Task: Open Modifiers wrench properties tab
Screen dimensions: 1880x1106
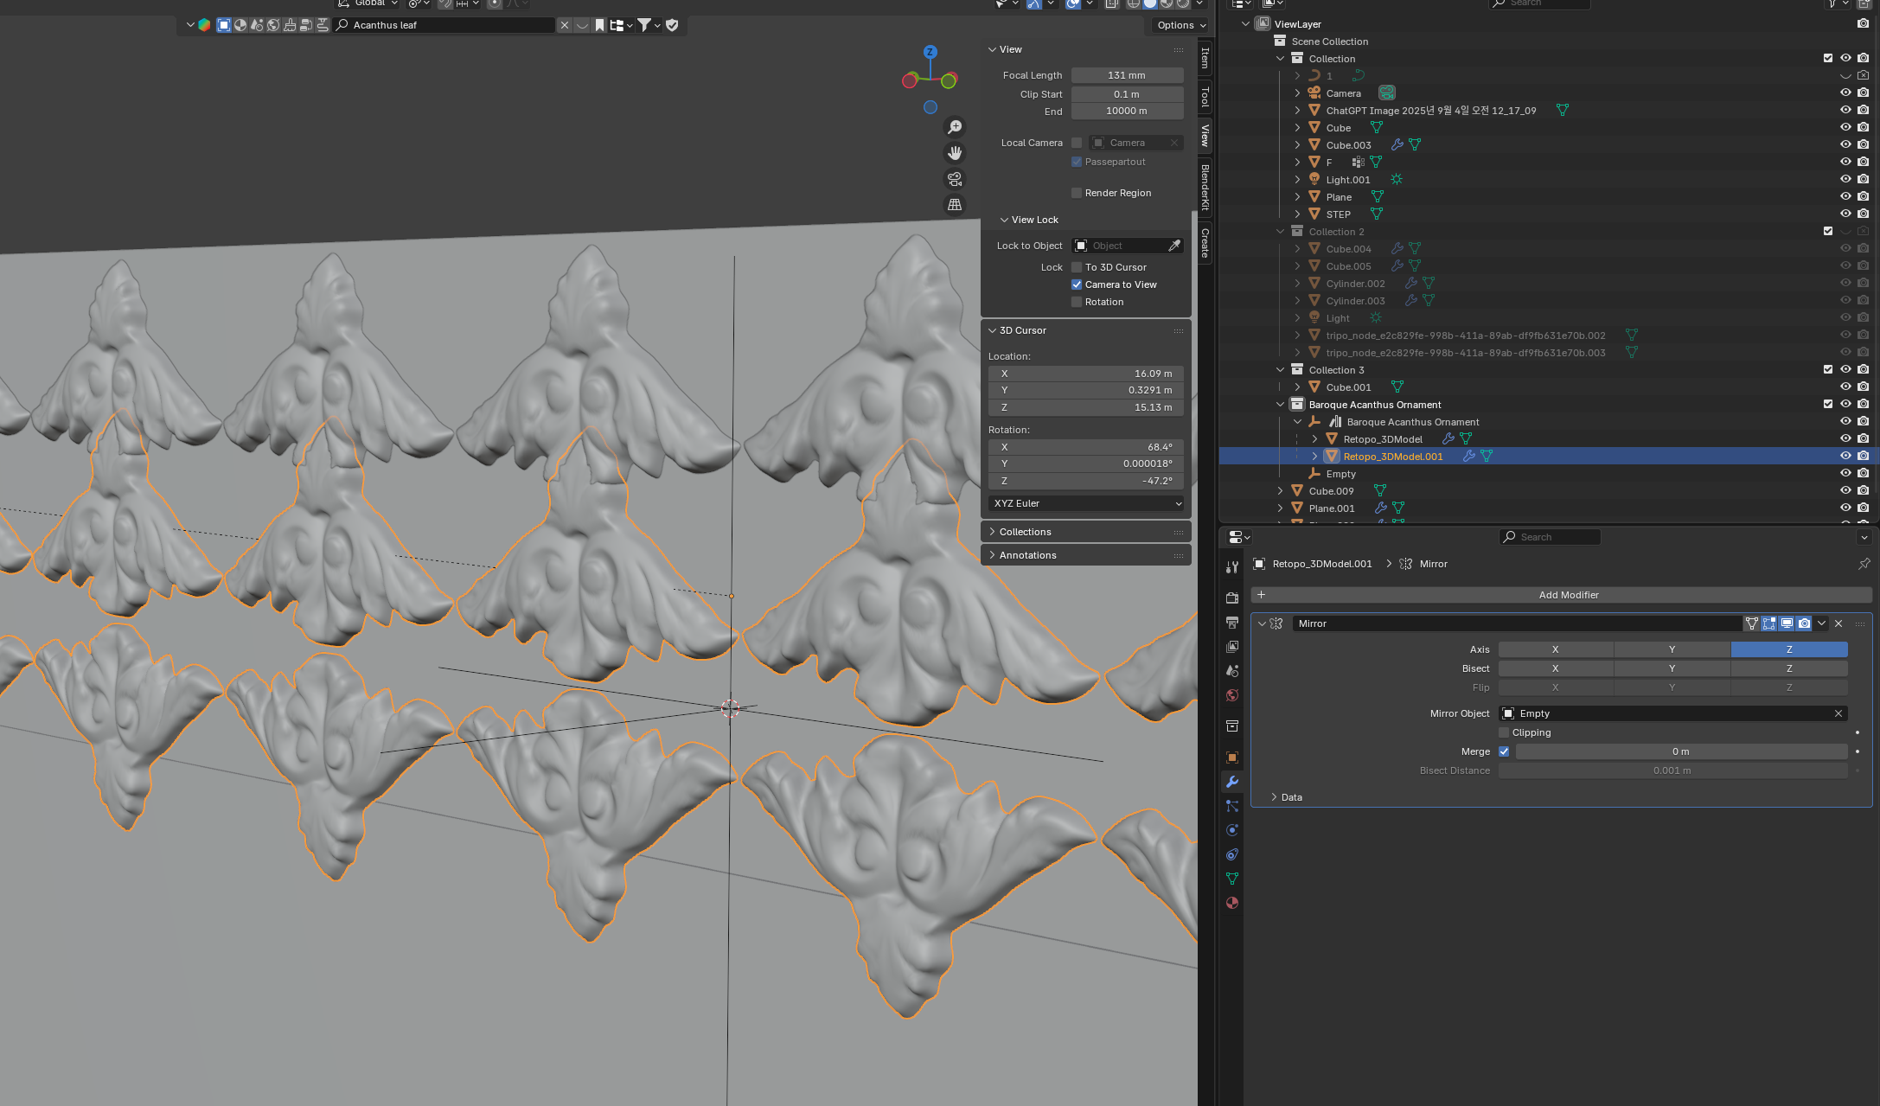Action: (1232, 782)
